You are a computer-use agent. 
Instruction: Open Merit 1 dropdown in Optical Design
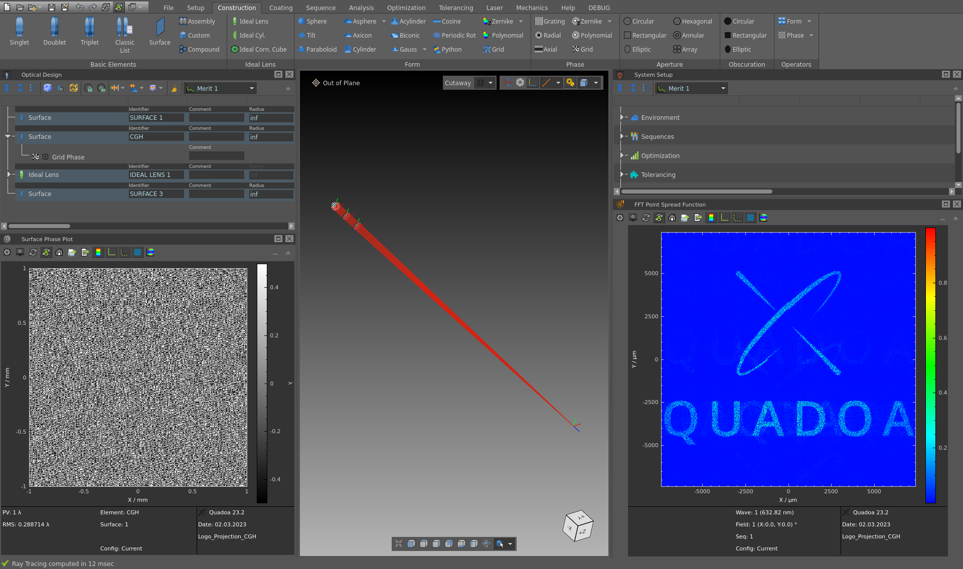(x=220, y=88)
